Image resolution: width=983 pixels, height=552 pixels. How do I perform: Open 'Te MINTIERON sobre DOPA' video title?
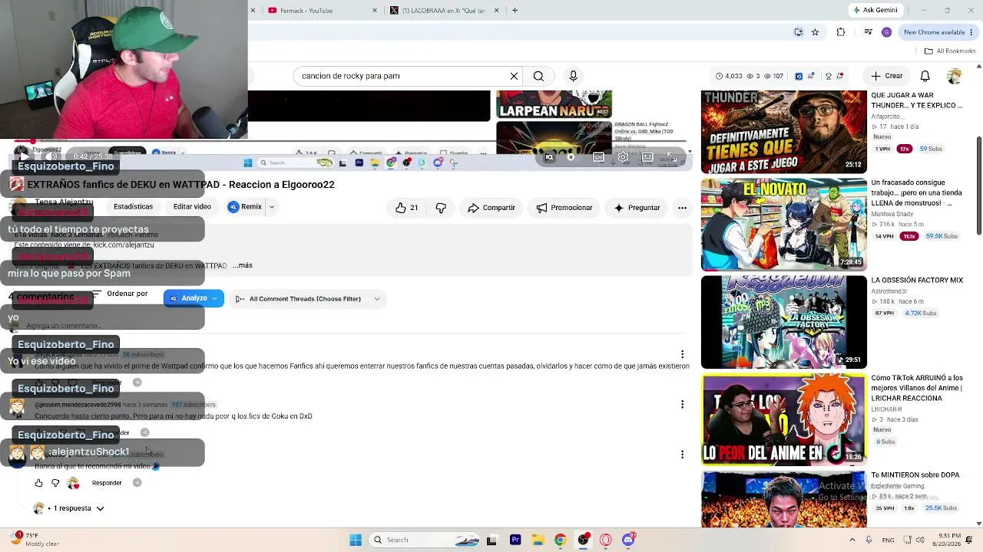915,475
